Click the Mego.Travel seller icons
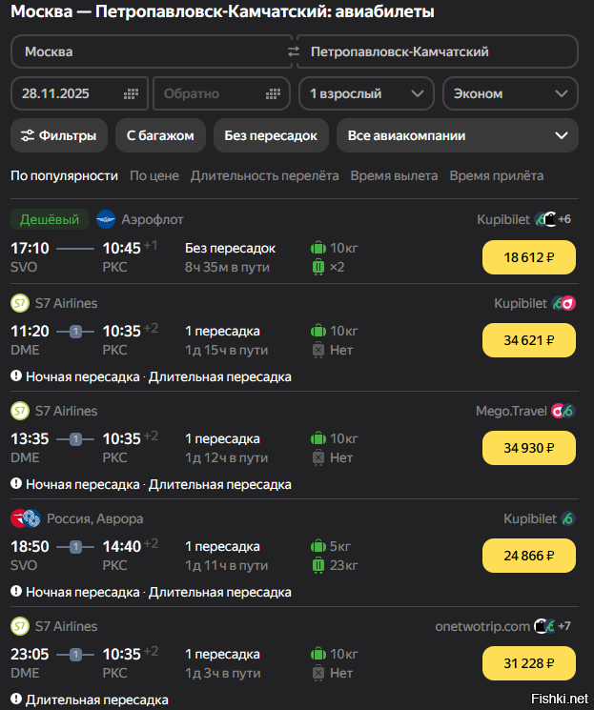 click(563, 411)
